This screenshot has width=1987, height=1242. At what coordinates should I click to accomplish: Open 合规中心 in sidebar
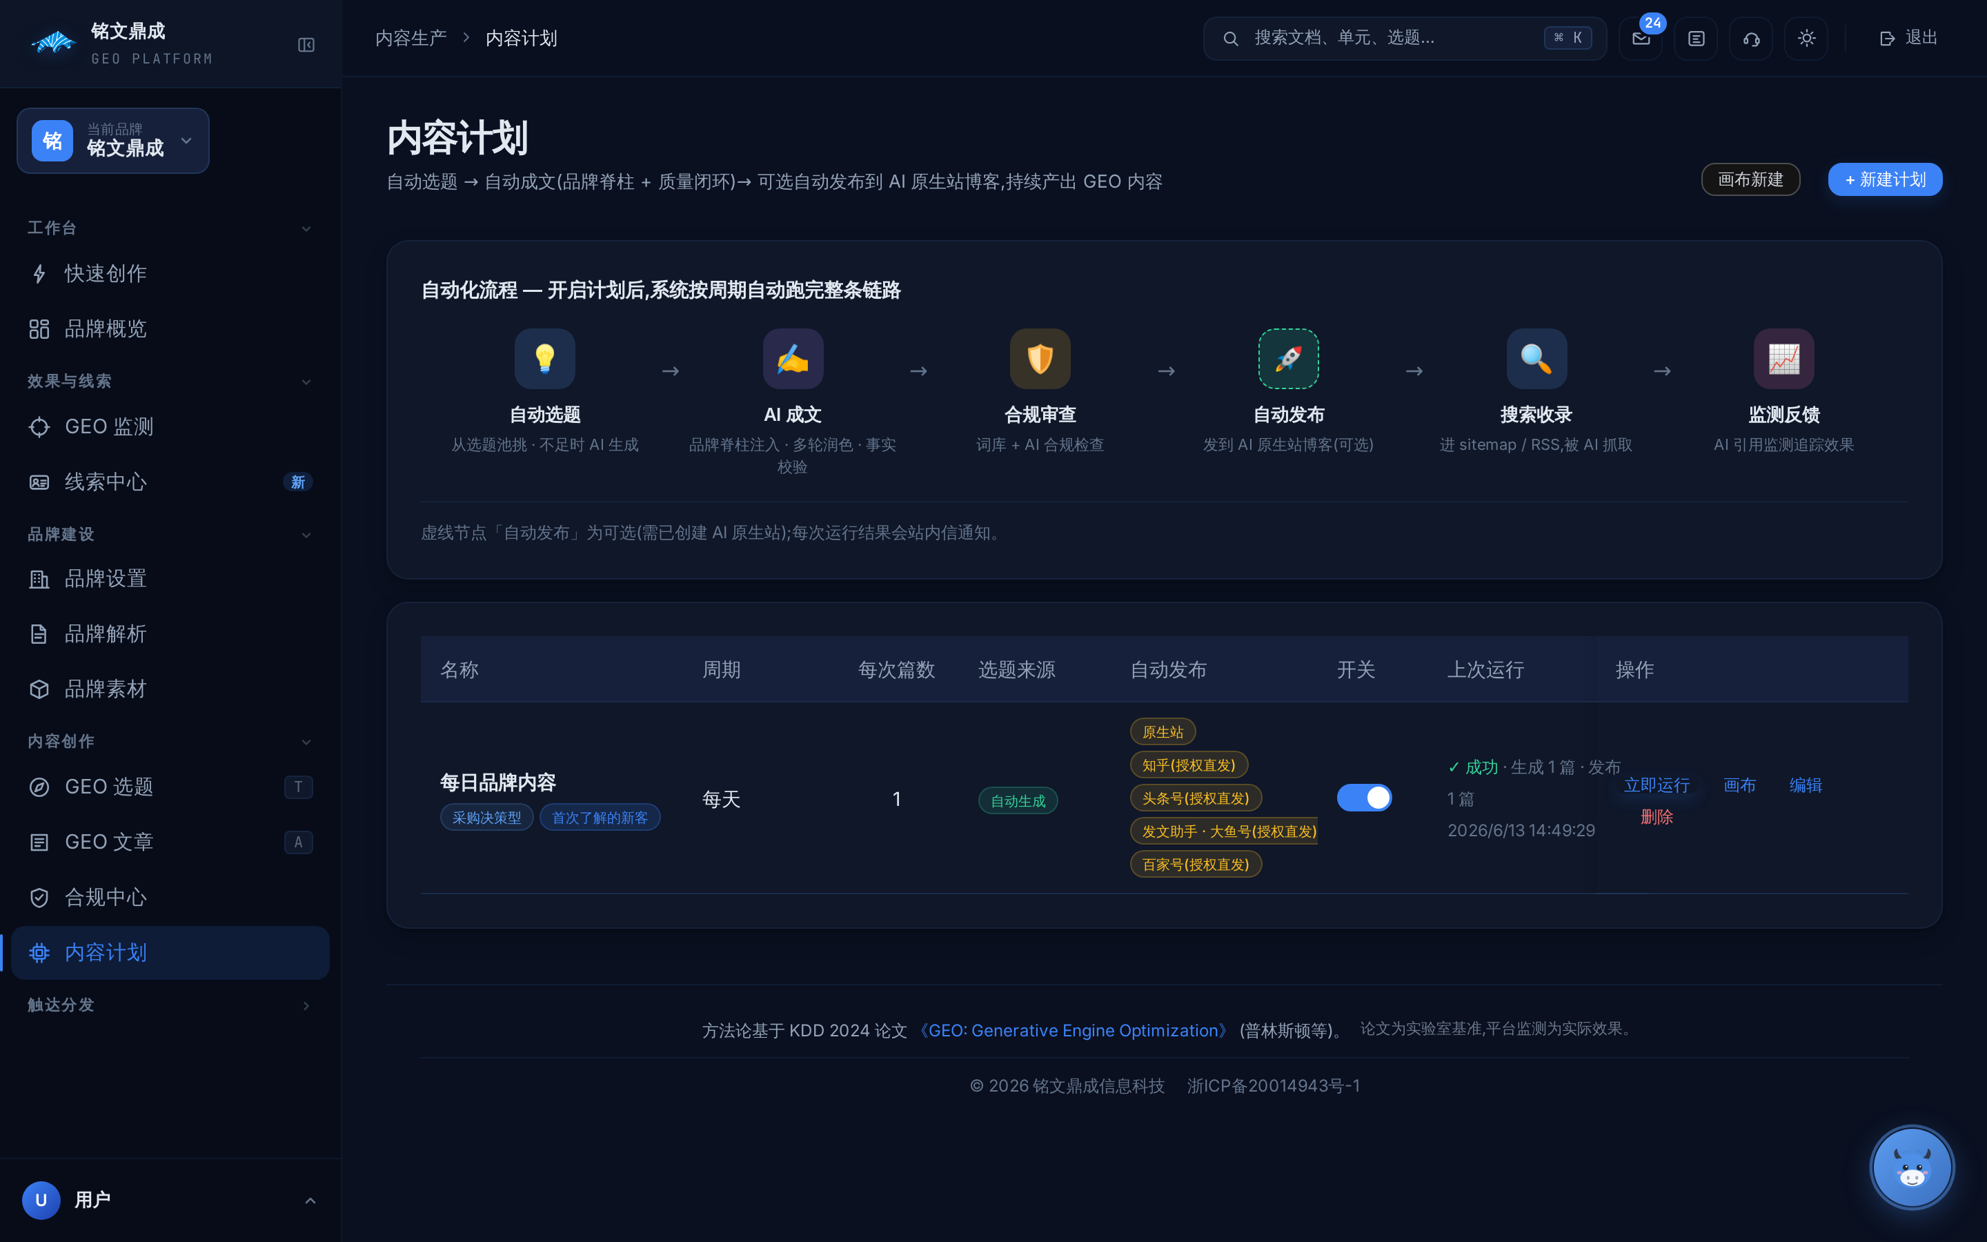pos(170,897)
